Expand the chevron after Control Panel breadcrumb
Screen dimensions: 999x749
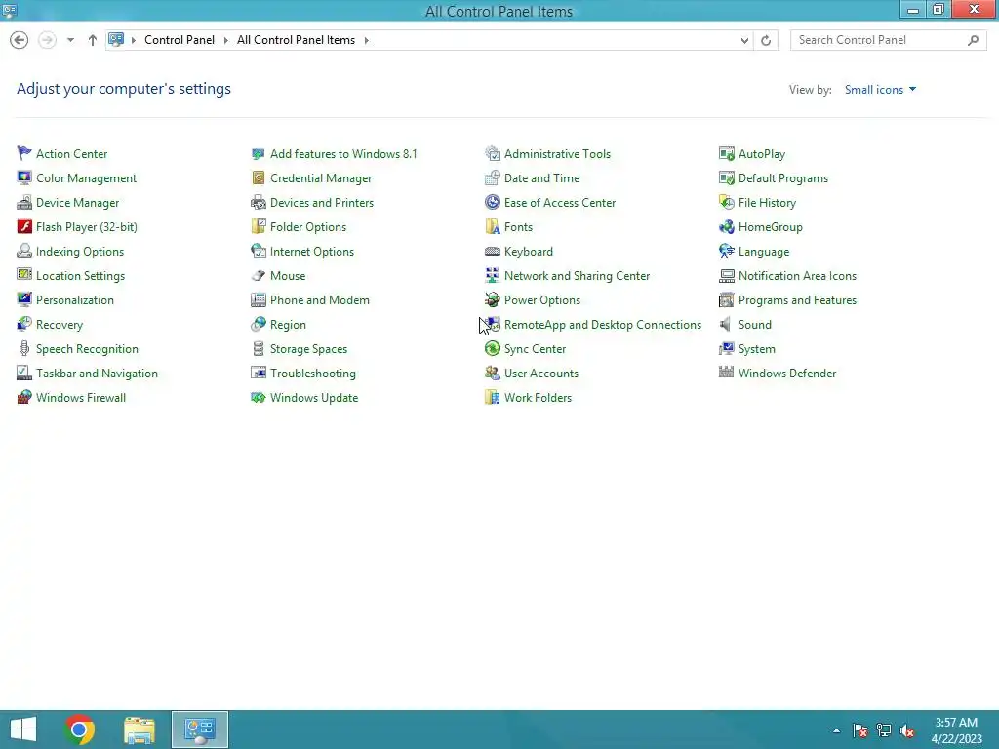click(225, 40)
